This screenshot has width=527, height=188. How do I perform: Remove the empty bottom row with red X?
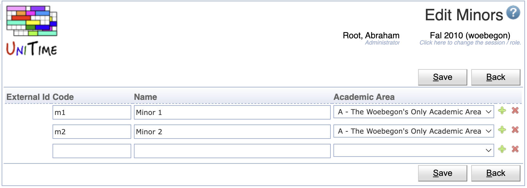(x=515, y=149)
